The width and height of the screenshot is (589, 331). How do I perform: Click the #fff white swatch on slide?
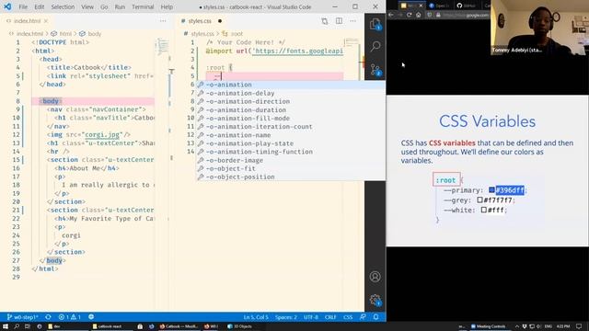pyautogui.click(x=484, y=210)
